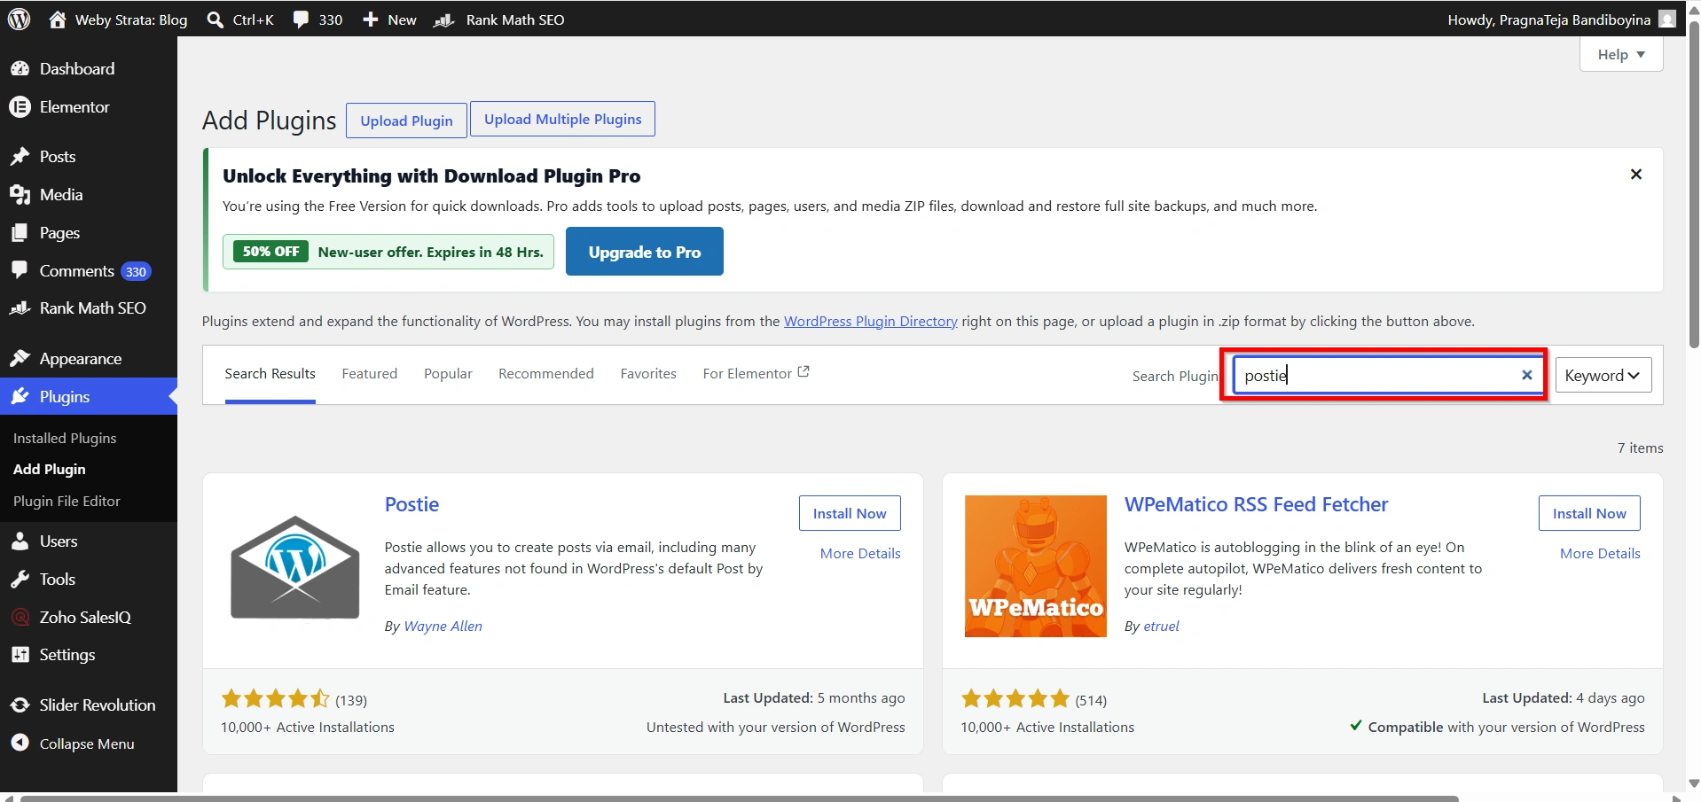Click the Plugins plug icon in sidebar

(x=20, y=396)
